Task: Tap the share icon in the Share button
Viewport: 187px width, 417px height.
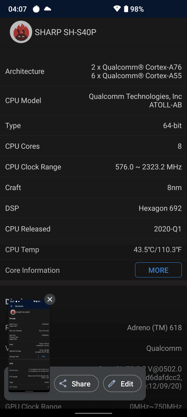Action: (x=63, y=384)
